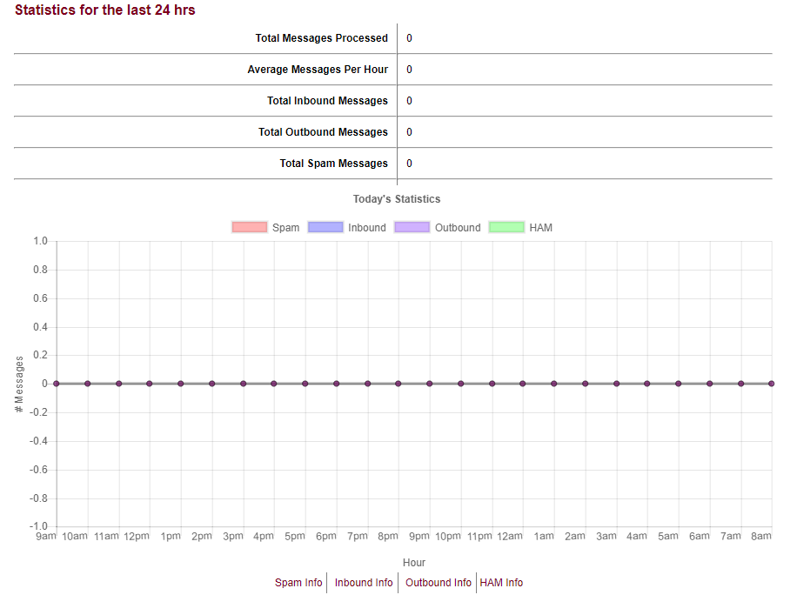Open the Spam Info link
This screenshot has width=797, height=595.
point(298,583)
